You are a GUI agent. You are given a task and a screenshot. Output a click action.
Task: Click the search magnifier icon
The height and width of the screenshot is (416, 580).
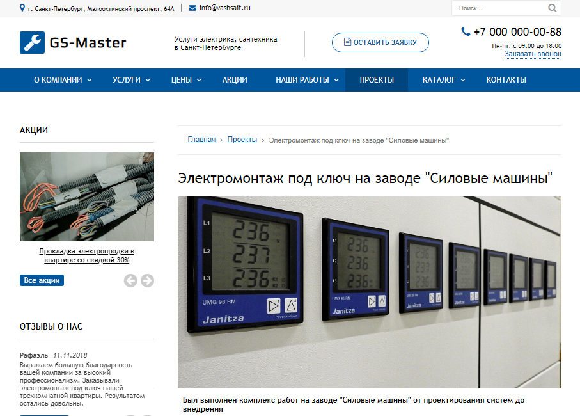(552, 8)
